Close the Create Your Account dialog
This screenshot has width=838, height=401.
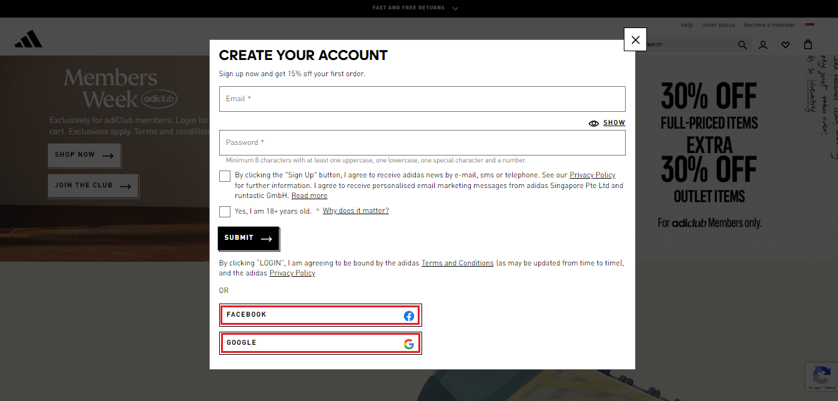(635, 40)
